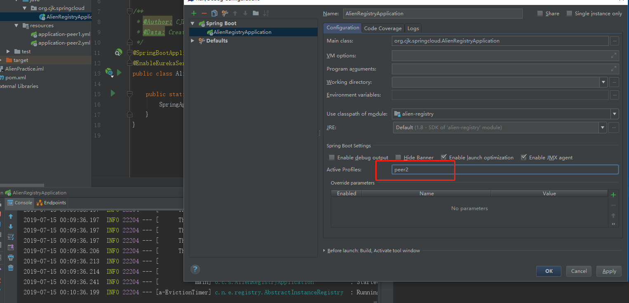Open the Endpoints tab in run panel
The height and width of the screenshot is (303, 629).
coord(52,203)
